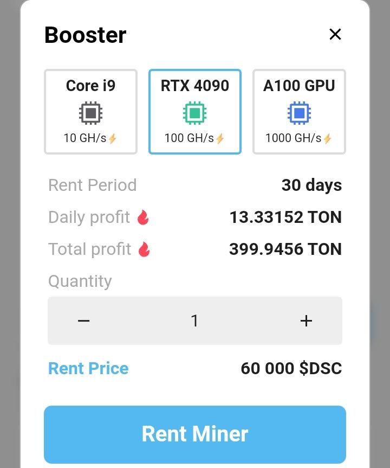Viewport: 390px width, 468px height.
Task: Click the 60 000 $DSC price value
Action: pyautogui.click(x=291, y=368)
